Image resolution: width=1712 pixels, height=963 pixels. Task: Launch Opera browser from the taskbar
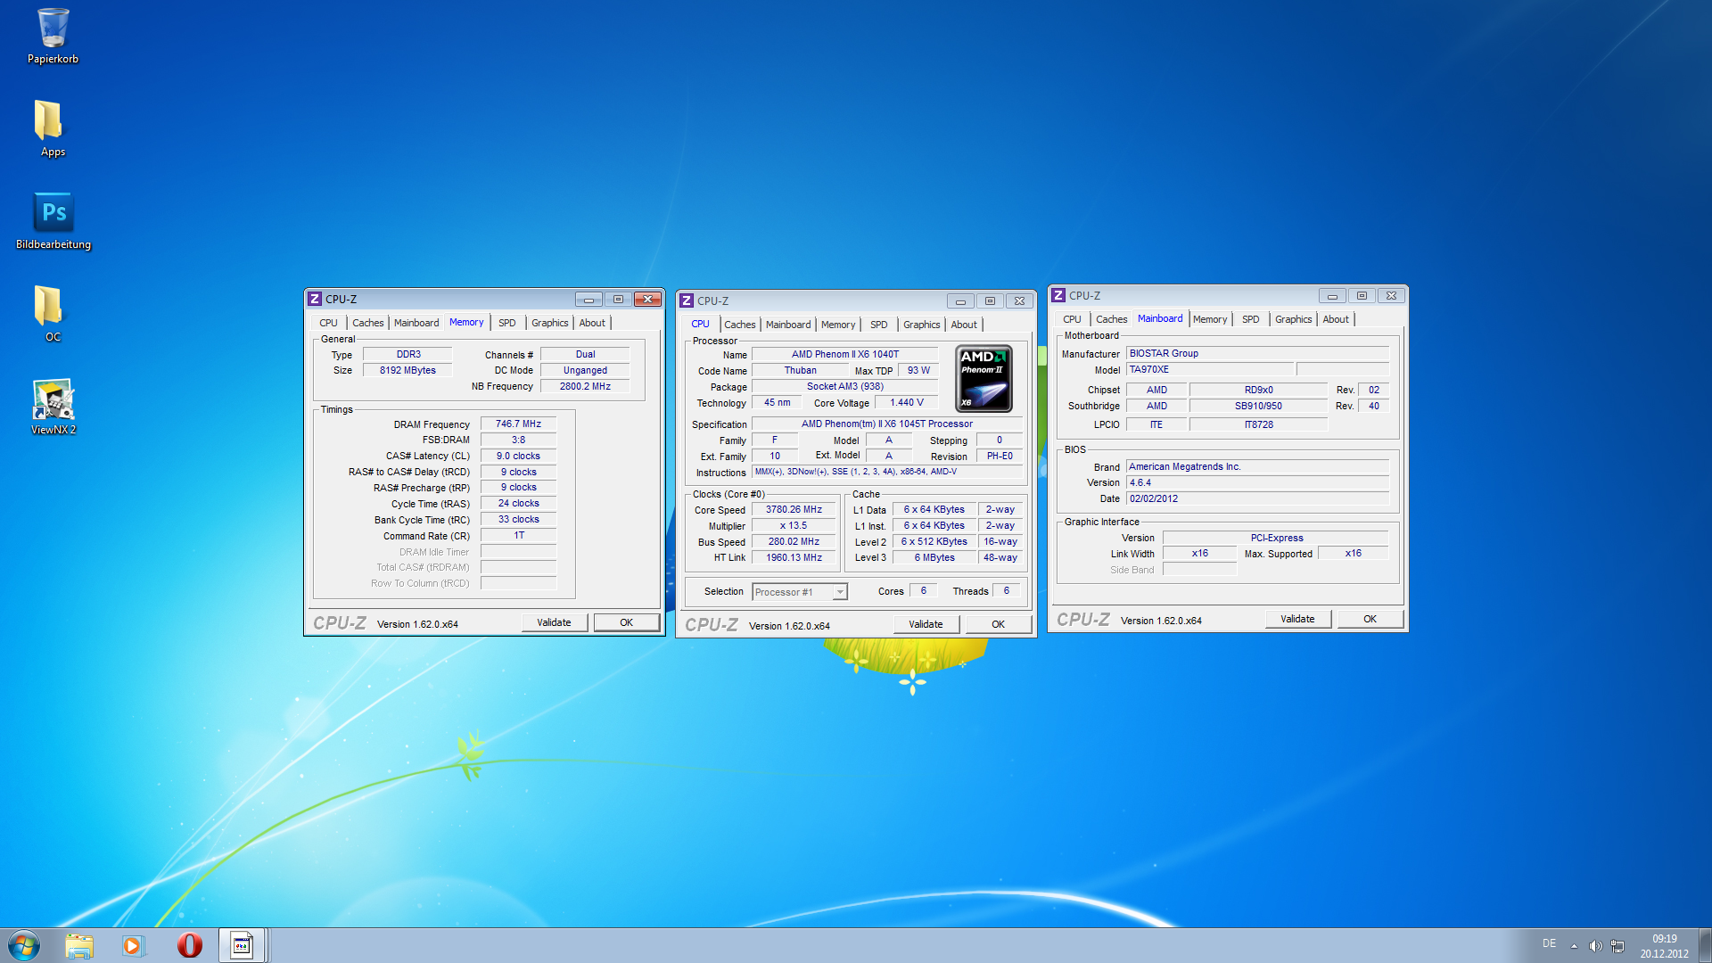pyautogui.click(x=189, y=945)
